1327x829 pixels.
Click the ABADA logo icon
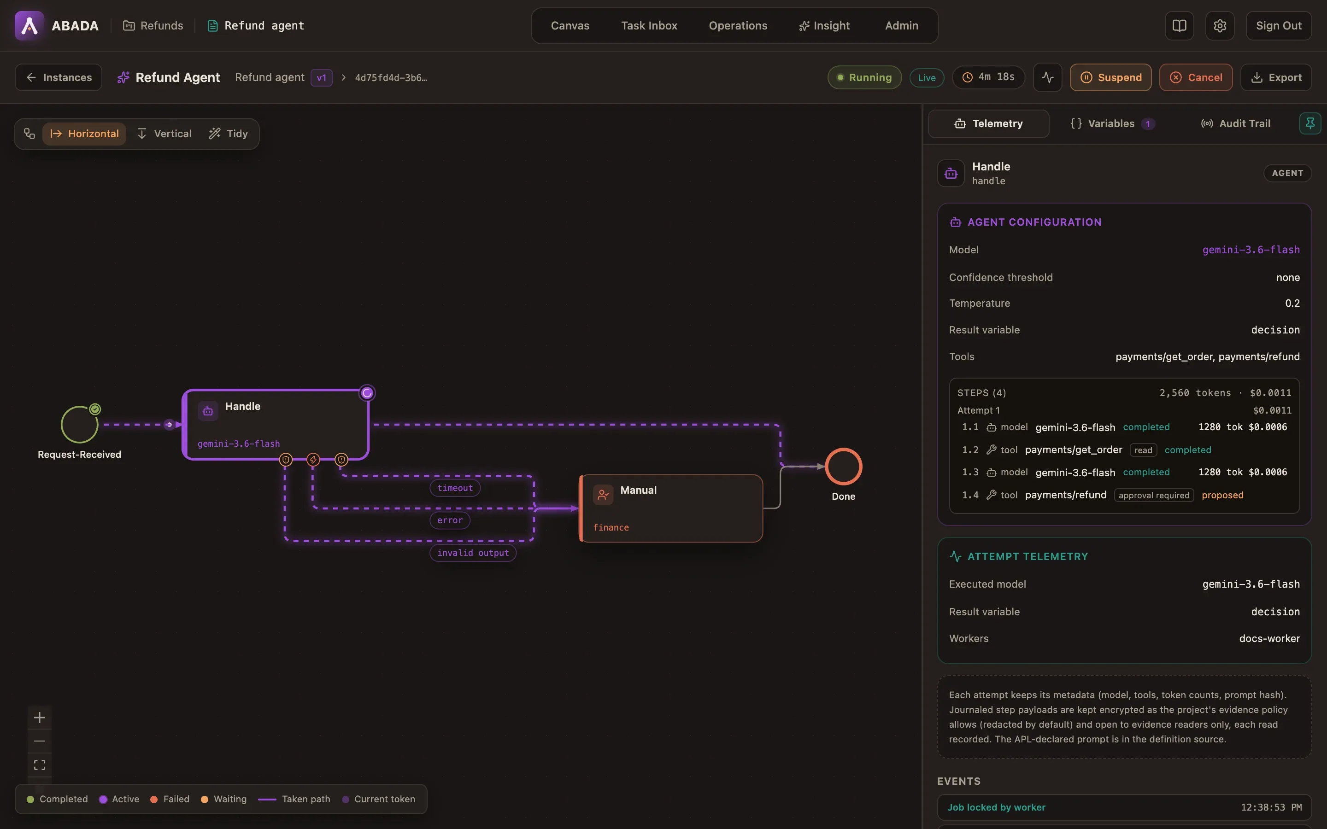click(x=29, y=25)
